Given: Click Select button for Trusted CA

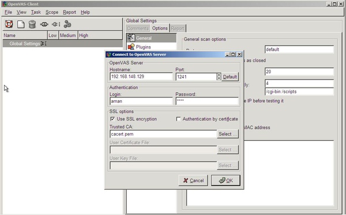Looking at the screenshot, I should (228, 134).
